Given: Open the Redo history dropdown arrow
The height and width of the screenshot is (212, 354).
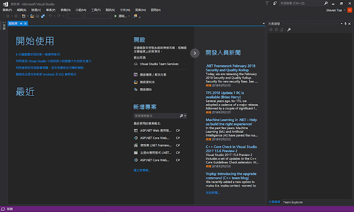Looking at the screenshot, I should click(63, 16).
